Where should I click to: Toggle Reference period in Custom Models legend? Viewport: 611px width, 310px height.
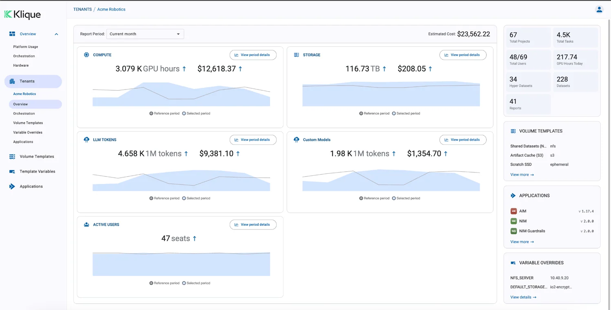coord(374,198)
